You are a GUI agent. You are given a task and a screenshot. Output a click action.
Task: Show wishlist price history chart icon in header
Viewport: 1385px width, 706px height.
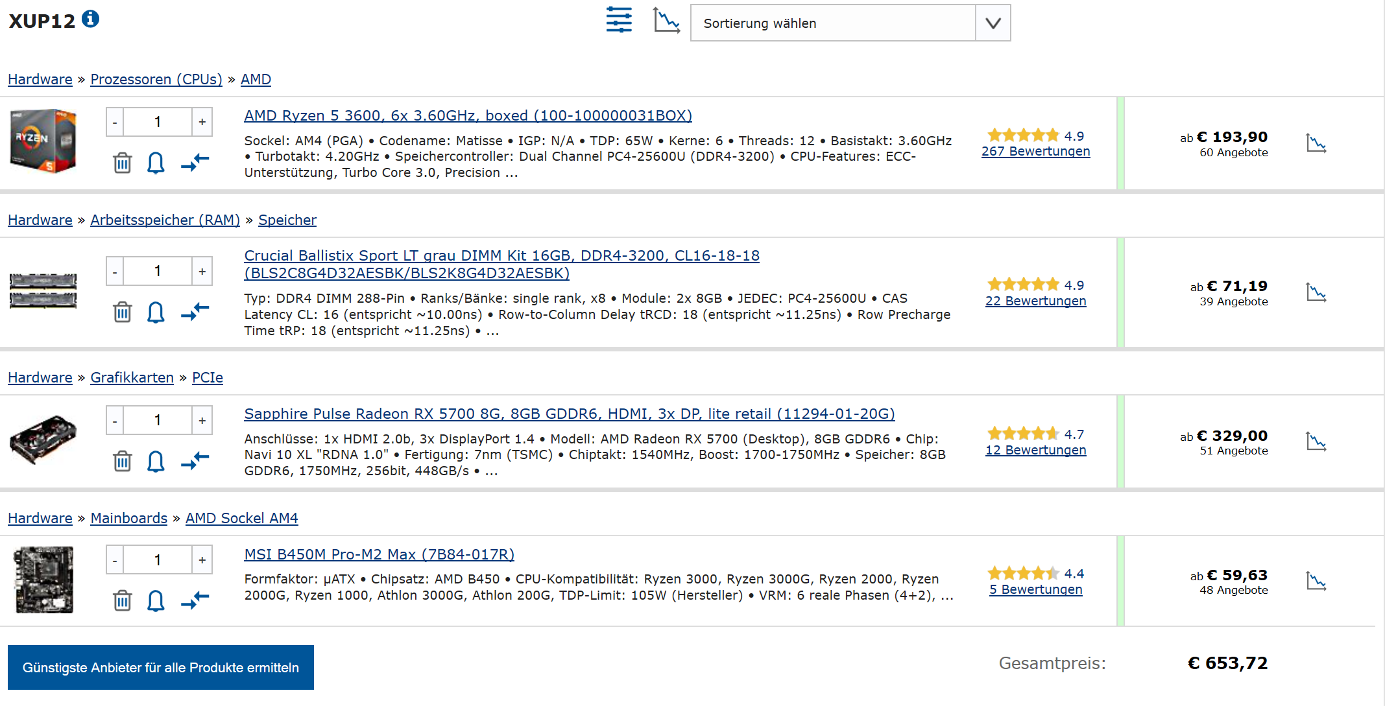[666, 20]
